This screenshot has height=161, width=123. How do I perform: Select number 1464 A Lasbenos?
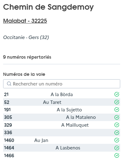[x=61, y=148]
